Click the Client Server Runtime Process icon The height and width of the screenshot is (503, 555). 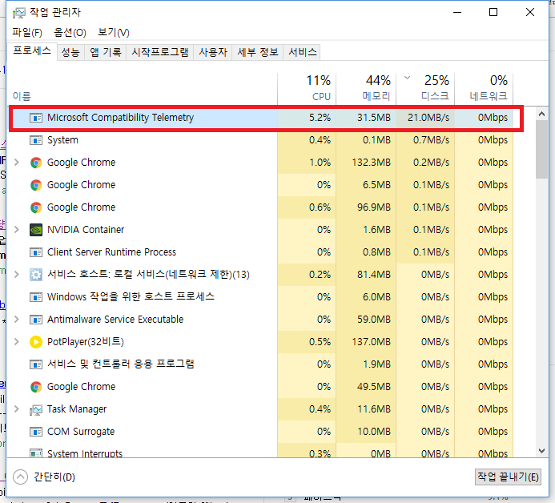(36, 252)
